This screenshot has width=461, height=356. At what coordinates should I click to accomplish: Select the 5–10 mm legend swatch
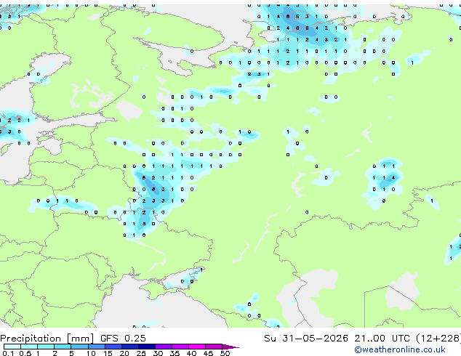[80, 347]
